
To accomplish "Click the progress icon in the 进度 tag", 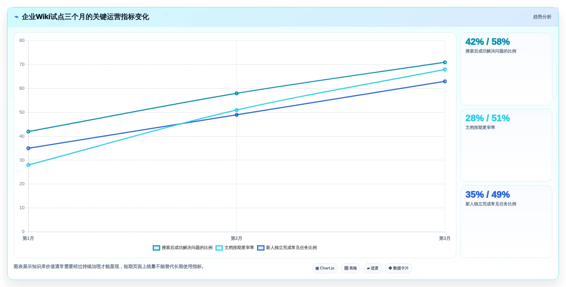I will click(x=368, y=268).
